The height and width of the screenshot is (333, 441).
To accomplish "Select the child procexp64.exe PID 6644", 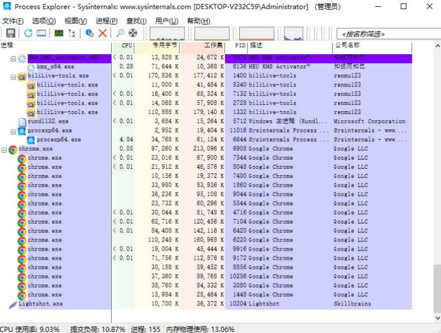I will tap(206, 140).
